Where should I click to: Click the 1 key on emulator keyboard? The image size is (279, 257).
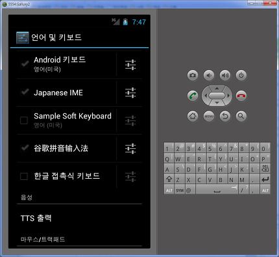169,148
